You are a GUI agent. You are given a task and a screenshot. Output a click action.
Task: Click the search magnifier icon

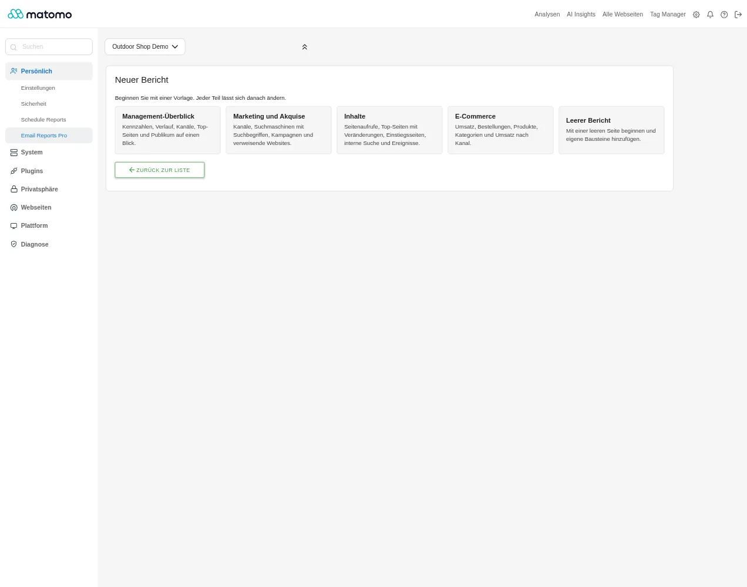14,47
